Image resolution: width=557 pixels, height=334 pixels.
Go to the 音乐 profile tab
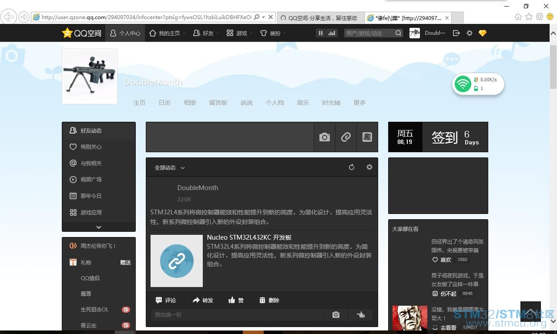point(303,103)
